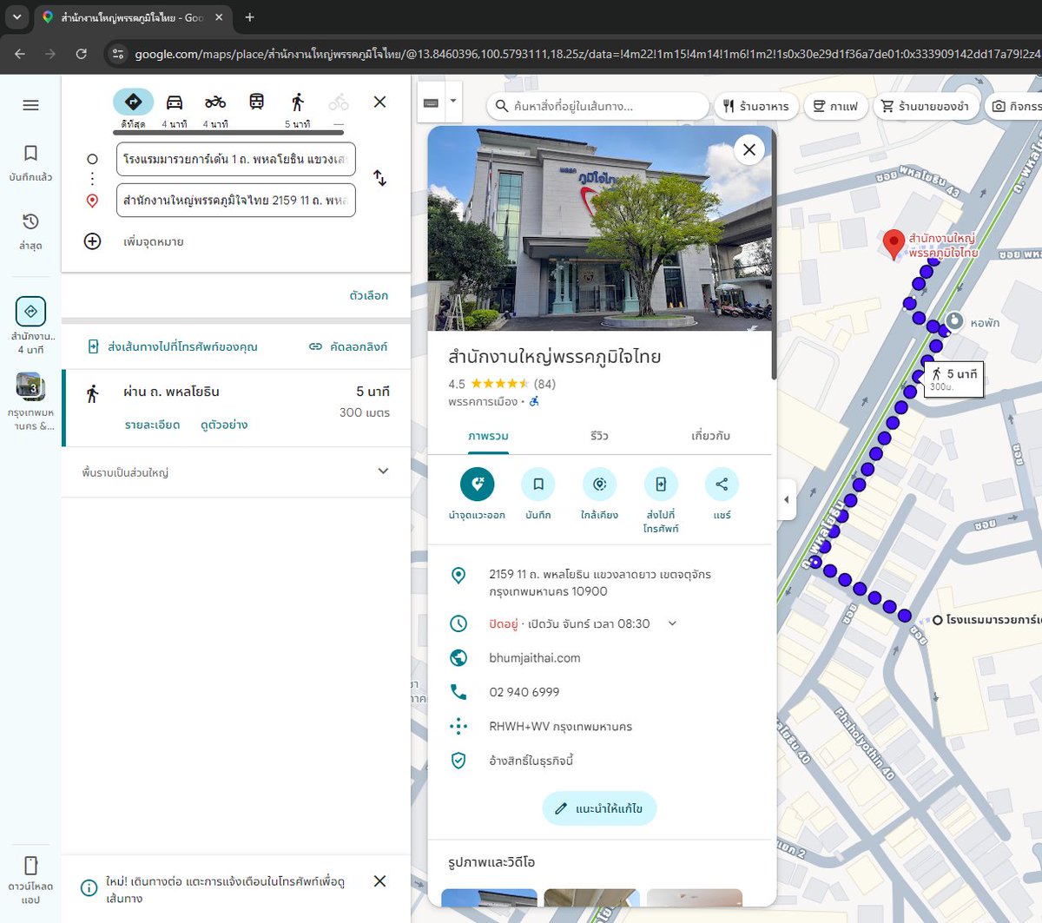Open route options (ตัวเลือก)
Viewport: 1042px width, 923px height.
[x=369, y=295]
